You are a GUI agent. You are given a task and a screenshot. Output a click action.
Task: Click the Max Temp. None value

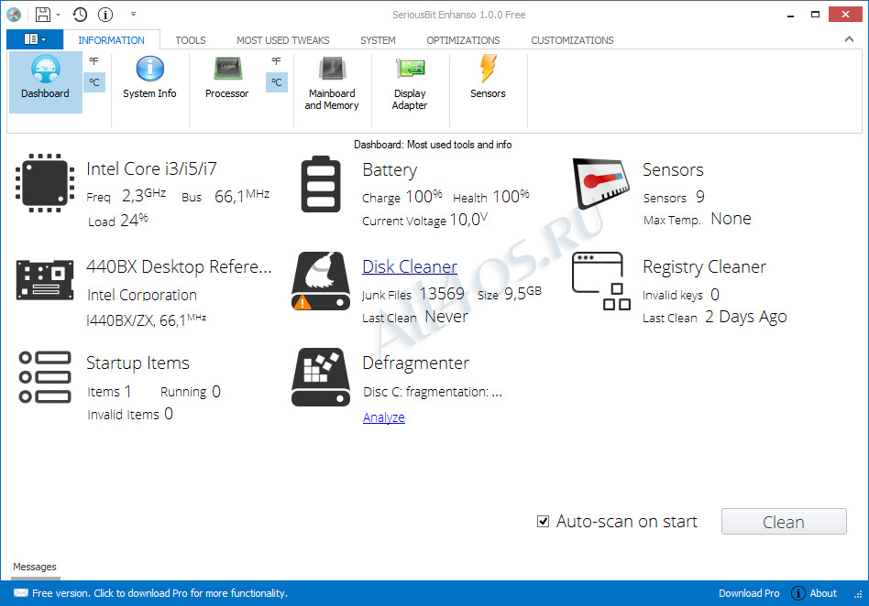[x=731, y=219]
